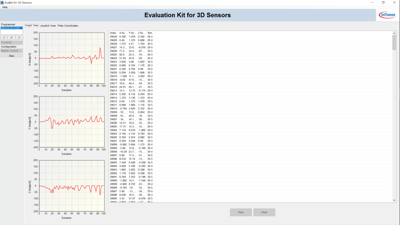This screenshot has height=225, width=400.
Task: Click the X Ax... column header
Action: point(123,33)
